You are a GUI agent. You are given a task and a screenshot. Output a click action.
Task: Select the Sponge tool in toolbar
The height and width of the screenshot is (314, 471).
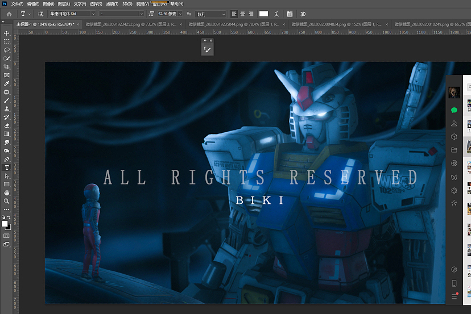point(7,150)
